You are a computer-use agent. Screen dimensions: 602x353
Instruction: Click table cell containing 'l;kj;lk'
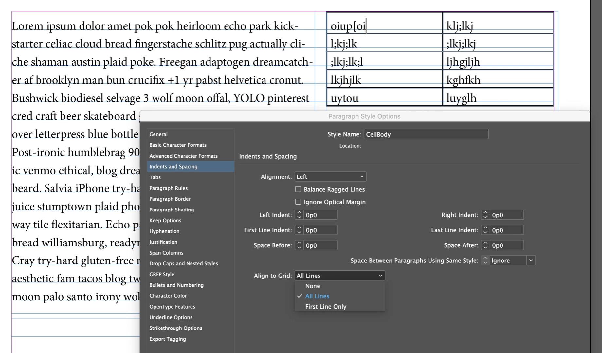click(384, 42)
